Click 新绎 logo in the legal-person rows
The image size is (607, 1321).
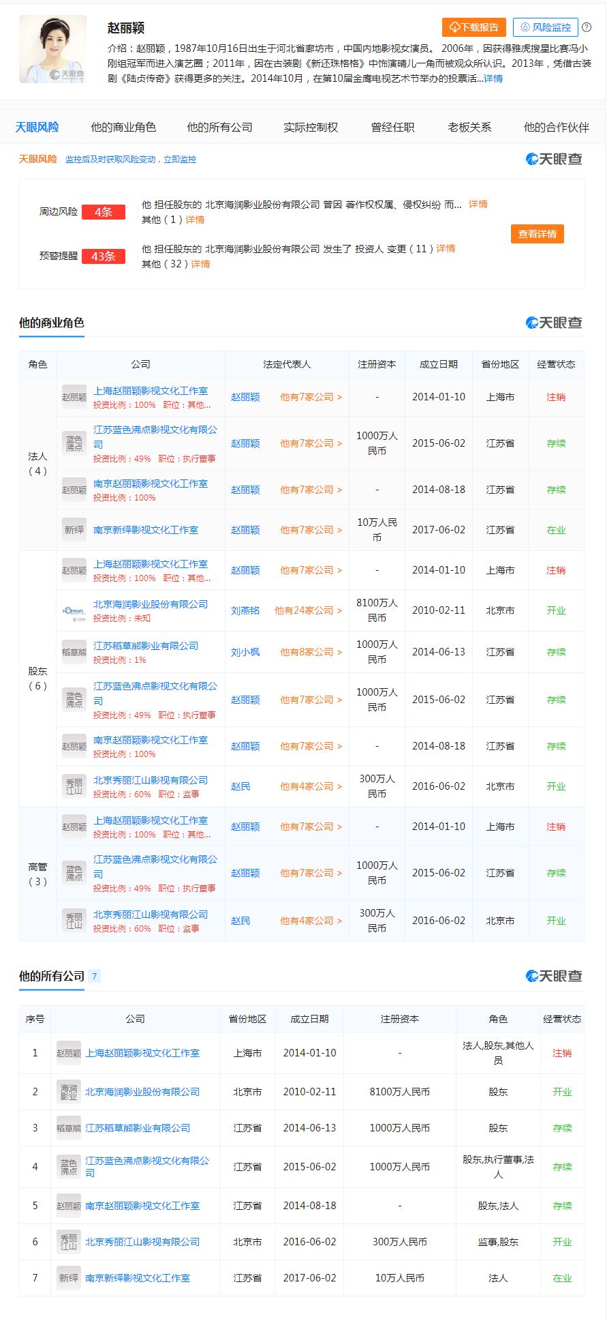tap(74, 530)
